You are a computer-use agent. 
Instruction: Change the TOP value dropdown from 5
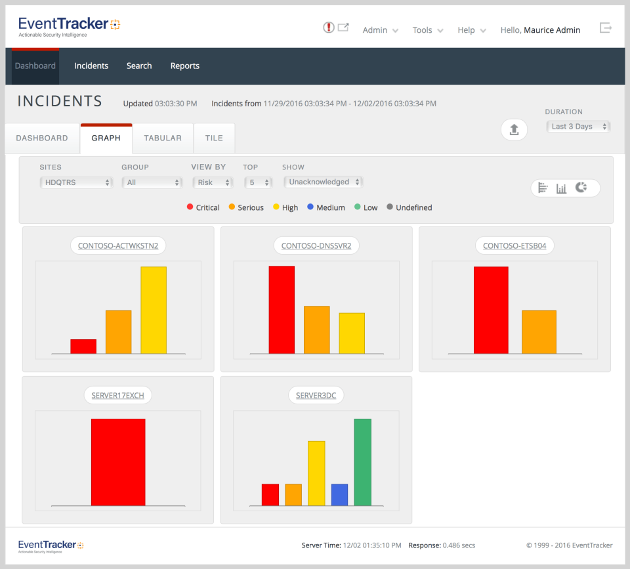[x=258, y=182]
